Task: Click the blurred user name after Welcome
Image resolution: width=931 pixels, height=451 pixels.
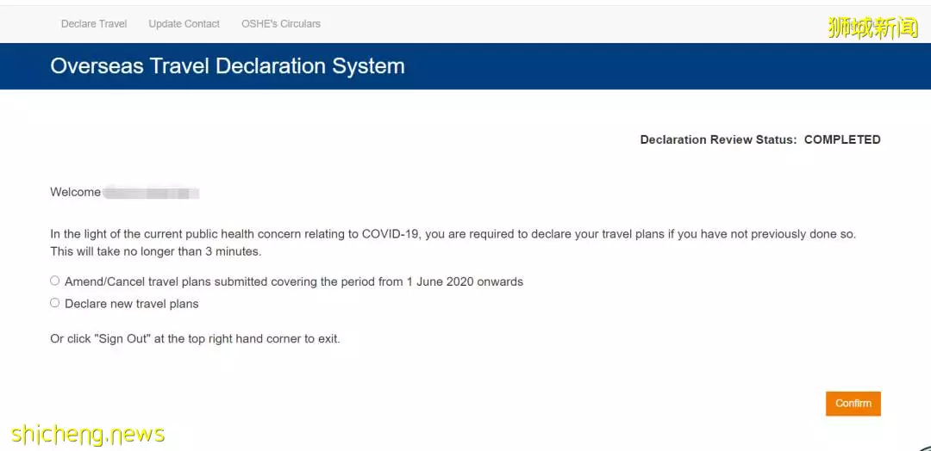Action: (151, 193)
